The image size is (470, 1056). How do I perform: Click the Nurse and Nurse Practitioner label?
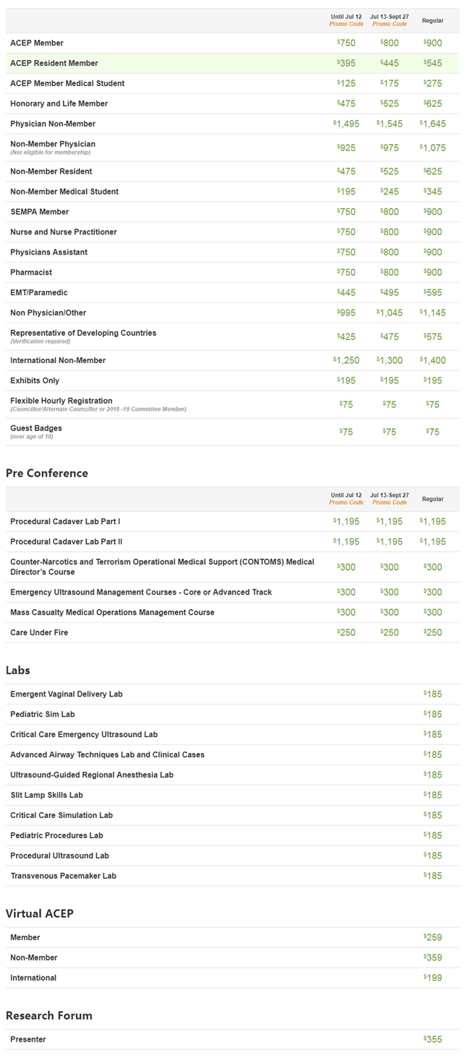coord(64,233)
